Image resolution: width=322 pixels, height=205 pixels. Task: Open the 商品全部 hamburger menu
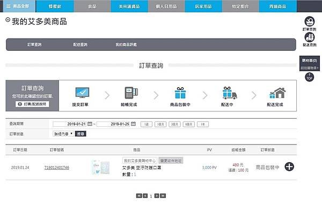tap(9, 6)
